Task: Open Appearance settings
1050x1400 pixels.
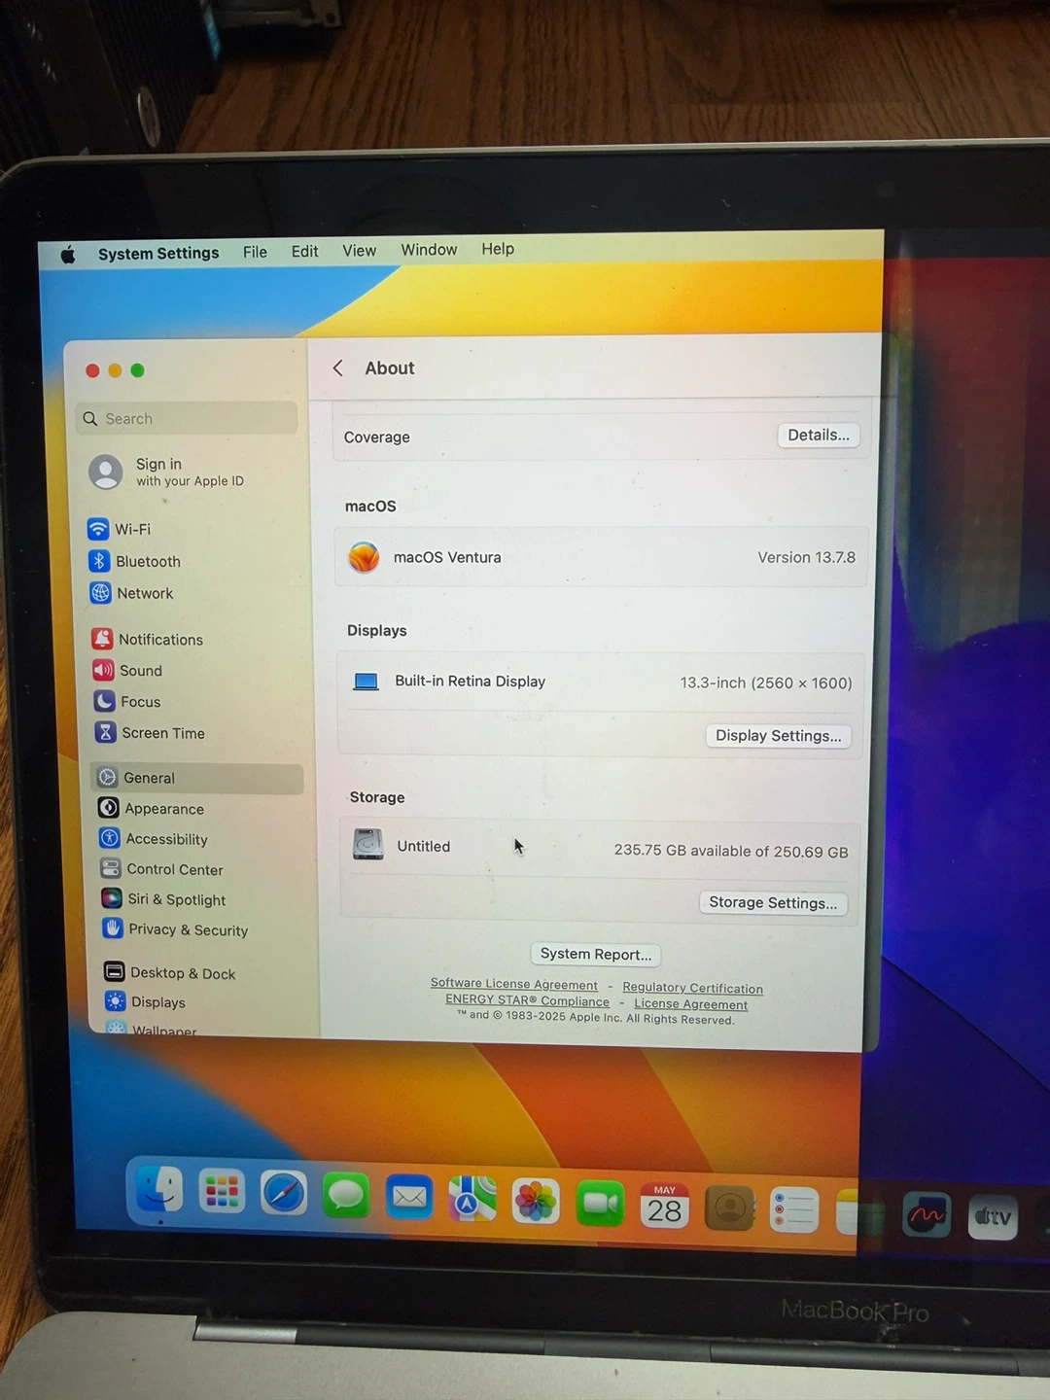Action: point(152,808)
